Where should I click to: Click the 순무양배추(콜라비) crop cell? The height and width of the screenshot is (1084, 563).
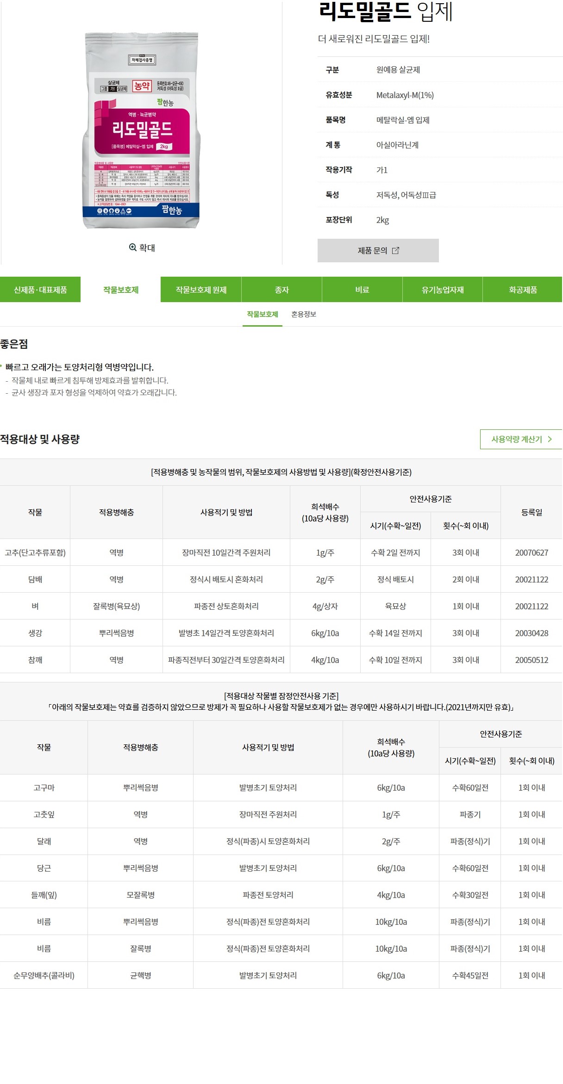coord(44,975)
